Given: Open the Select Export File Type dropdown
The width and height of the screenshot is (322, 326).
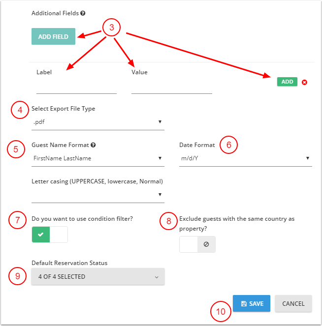Looking at the screenshot, I should (97, 122).
